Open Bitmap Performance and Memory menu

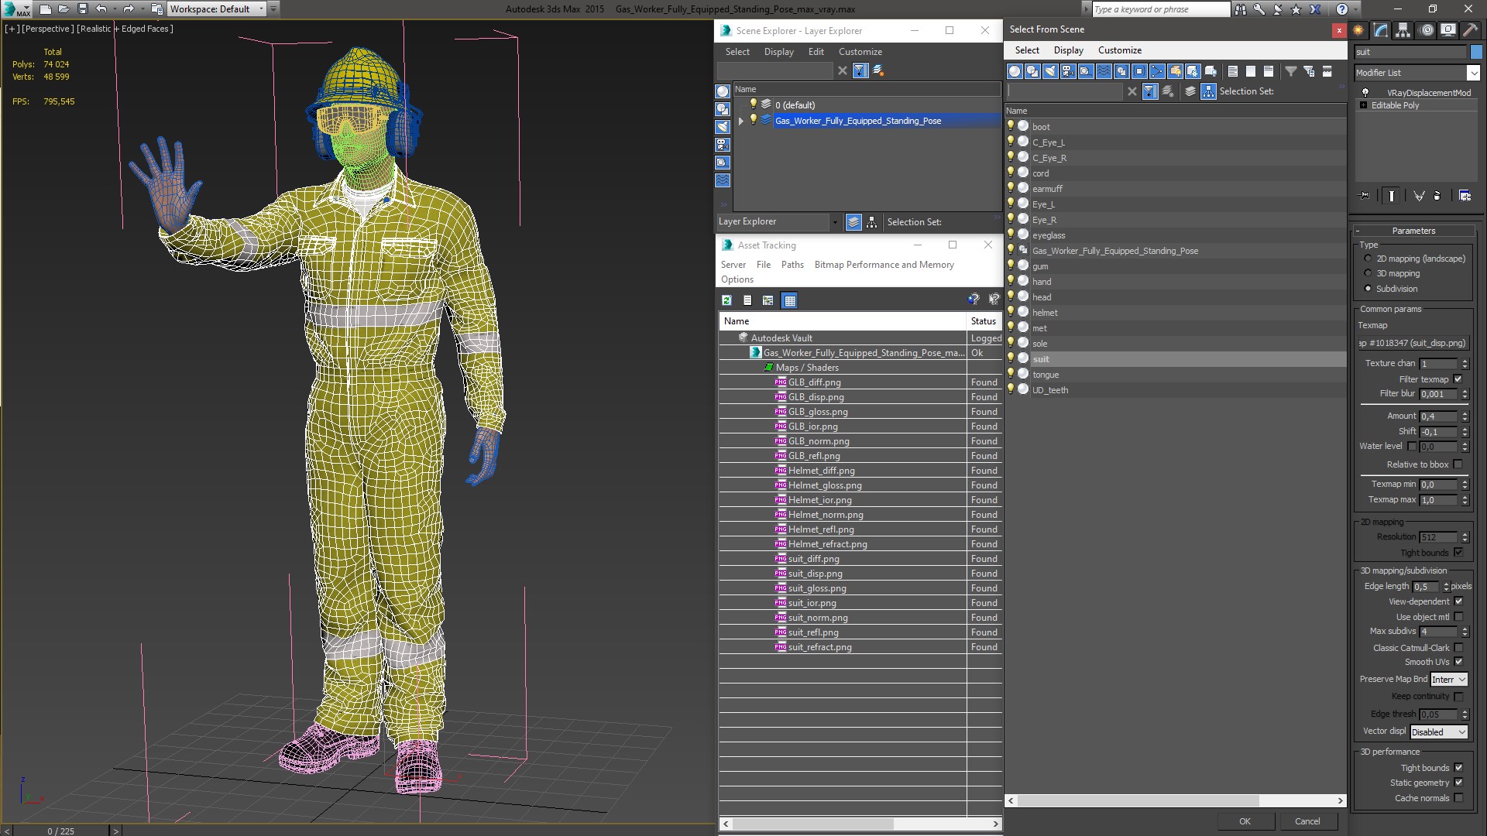tap(884, 265)
